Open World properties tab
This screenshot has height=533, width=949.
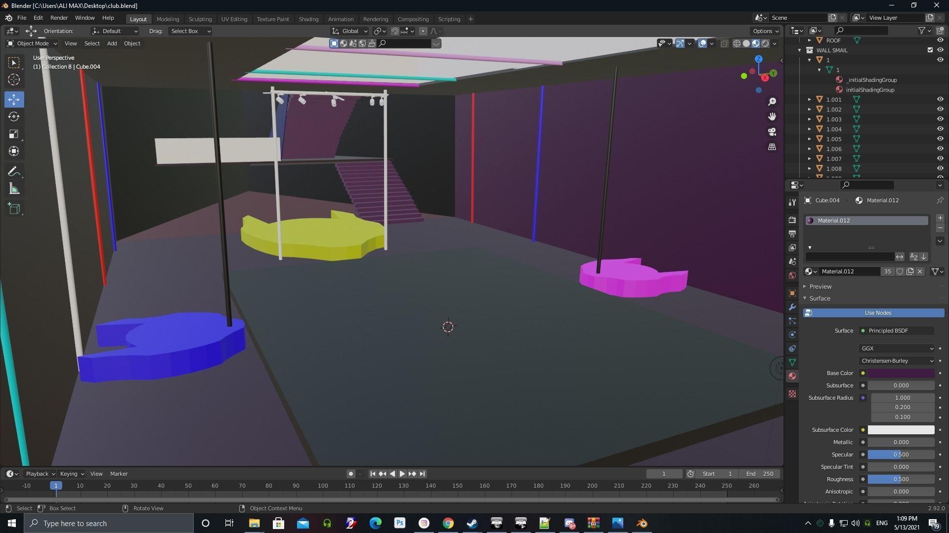[x=792, y=275]
